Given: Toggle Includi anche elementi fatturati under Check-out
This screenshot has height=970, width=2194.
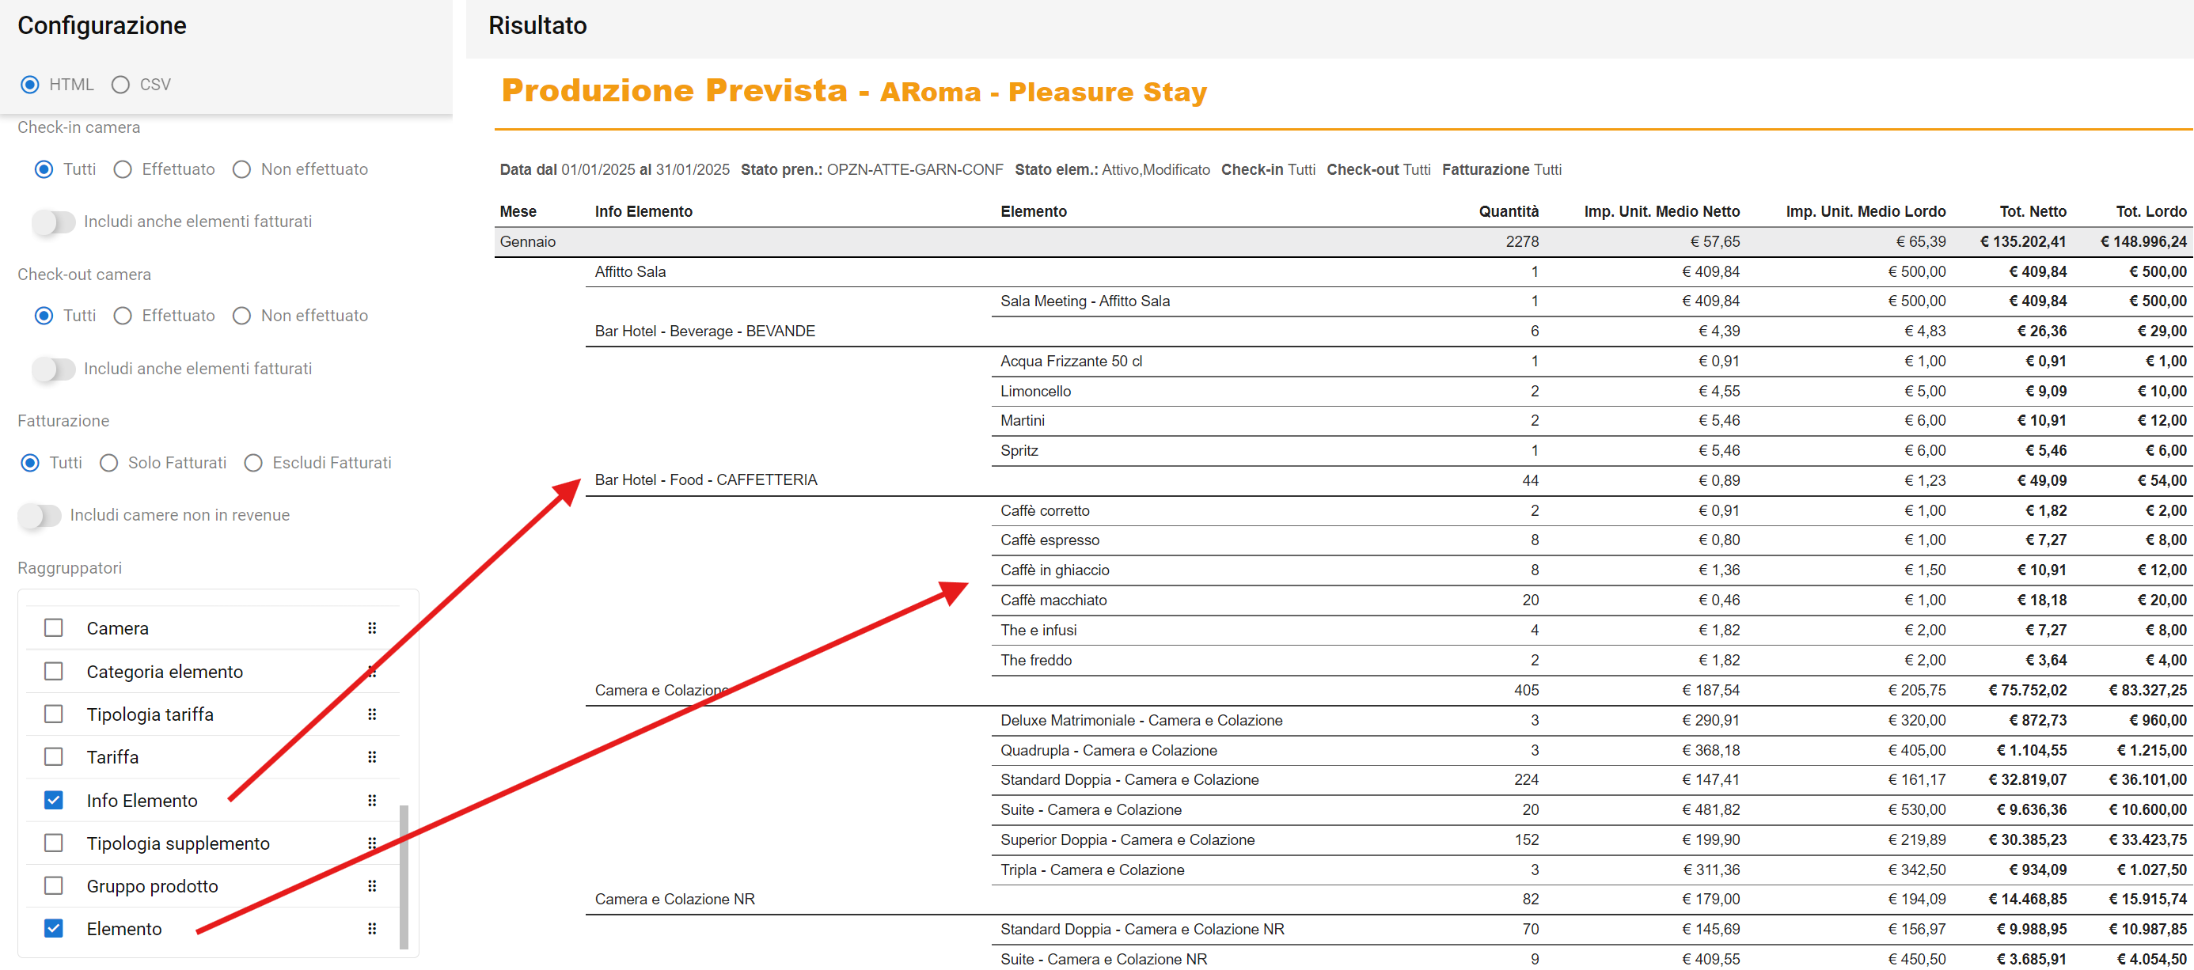Looking at the screenshot, I should coord(53,369).
